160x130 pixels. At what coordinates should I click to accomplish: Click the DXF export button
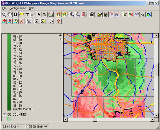pos(137,14)
